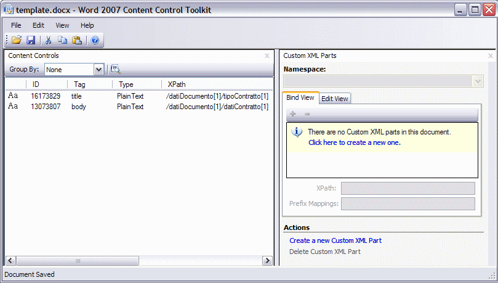Sort content controls by the XPath column header

[217, 84]
